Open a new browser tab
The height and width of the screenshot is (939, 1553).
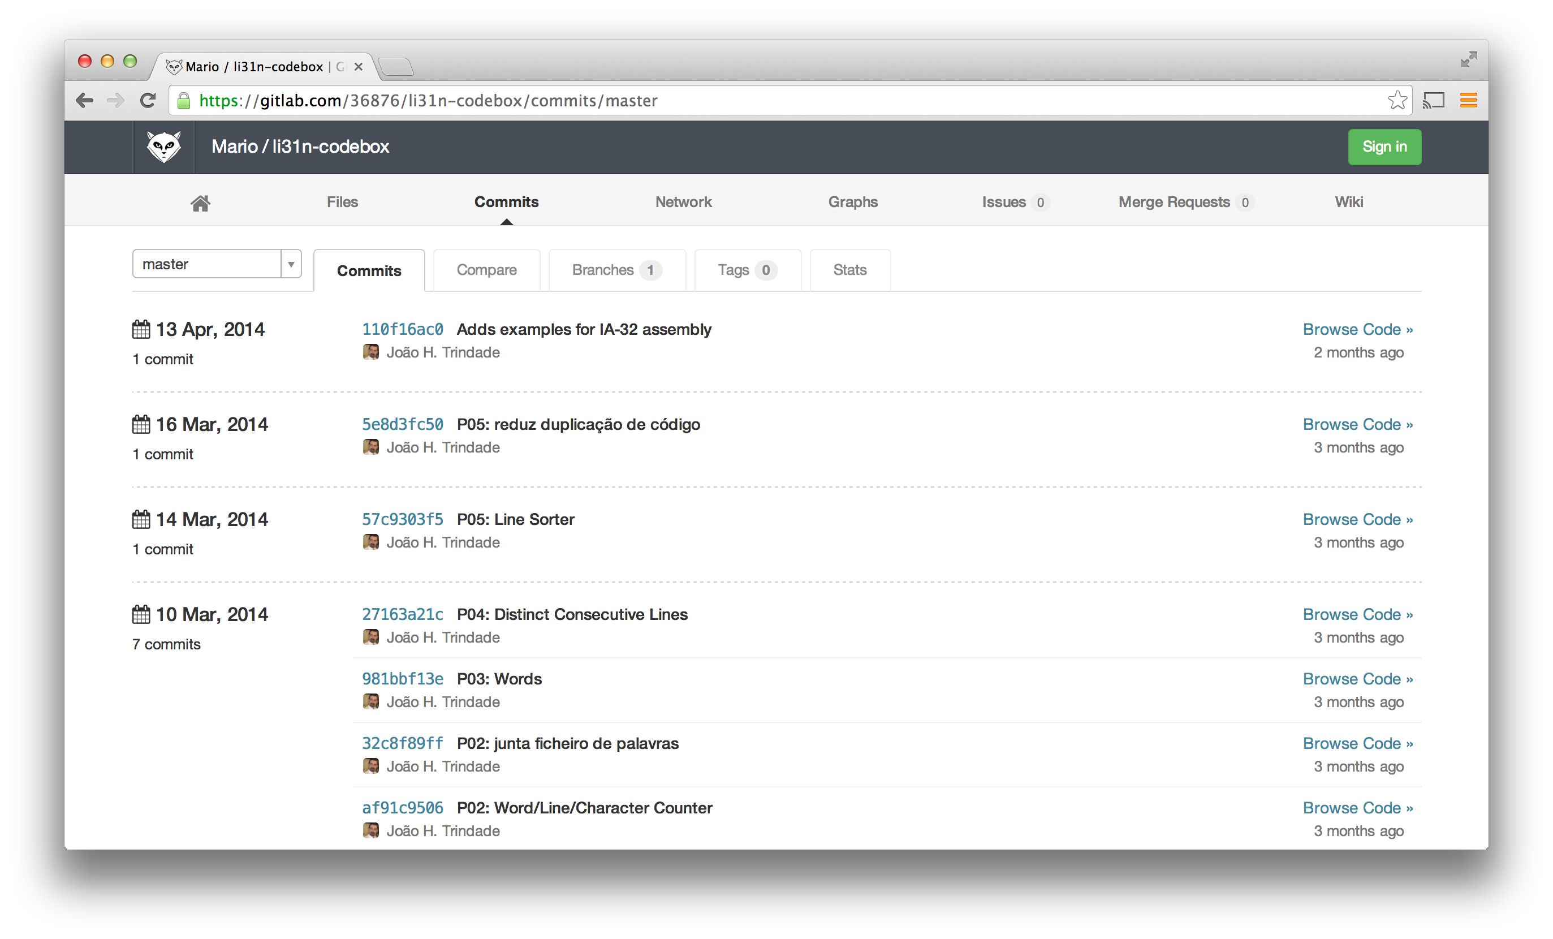click(x=396, y=67)
